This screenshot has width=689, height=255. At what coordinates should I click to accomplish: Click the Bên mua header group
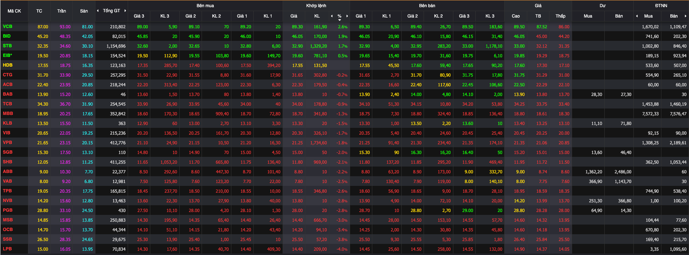(x=205, y=6)
